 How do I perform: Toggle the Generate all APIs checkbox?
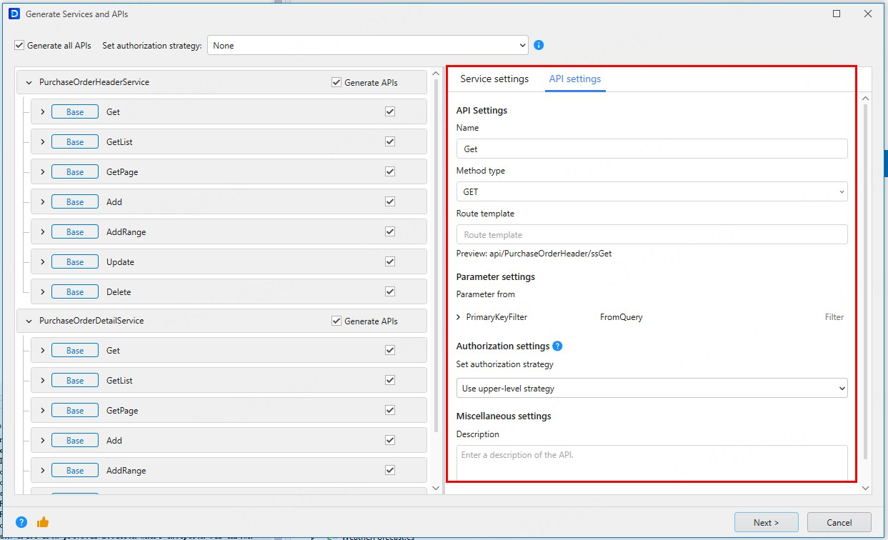coord(19,46)
